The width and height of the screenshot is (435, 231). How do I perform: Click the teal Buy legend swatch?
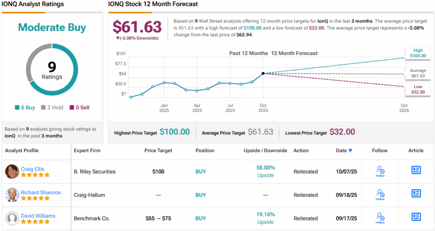[17, 108]
